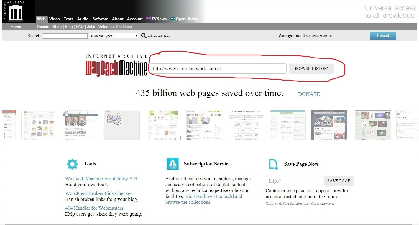Switch to the Web tab
This screenshot has width=419, height=225.
coord(41,19)
